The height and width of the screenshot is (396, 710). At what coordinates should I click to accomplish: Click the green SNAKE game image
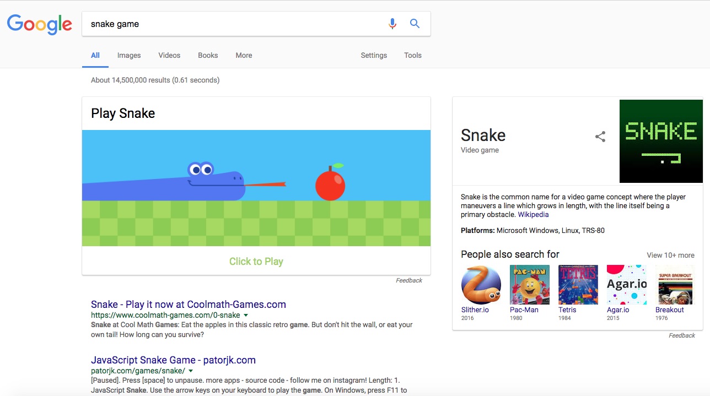click(x=661, y=141)
